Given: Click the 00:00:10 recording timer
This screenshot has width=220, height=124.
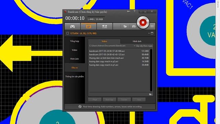Looking at the screenshot, I should click(75, 18).
